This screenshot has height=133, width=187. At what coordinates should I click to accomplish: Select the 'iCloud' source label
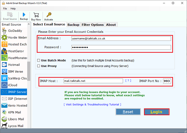point(13,85)
